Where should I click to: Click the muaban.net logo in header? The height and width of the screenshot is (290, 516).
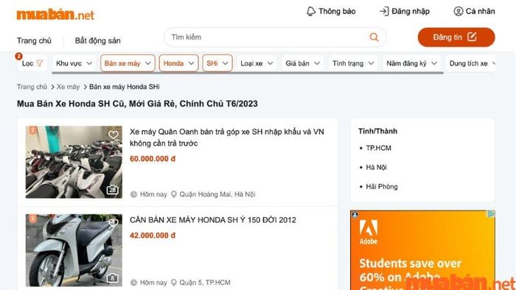(55, 15)
